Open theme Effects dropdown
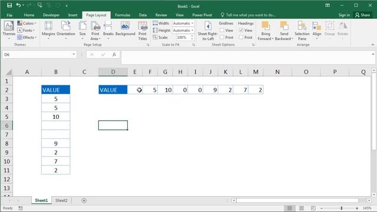Image resolution: width=377 pixels, height=212 pixels. click(x=27, y=38)
